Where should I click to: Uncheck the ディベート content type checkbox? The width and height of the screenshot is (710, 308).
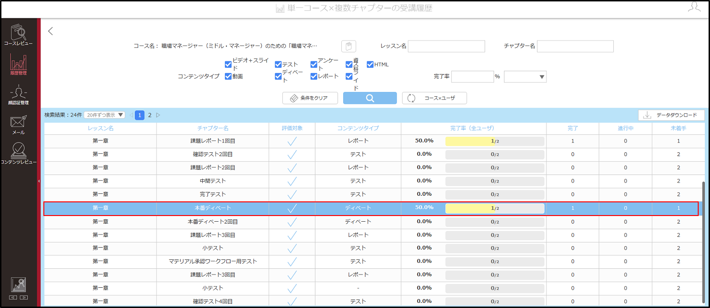click(x=278, y=76)
